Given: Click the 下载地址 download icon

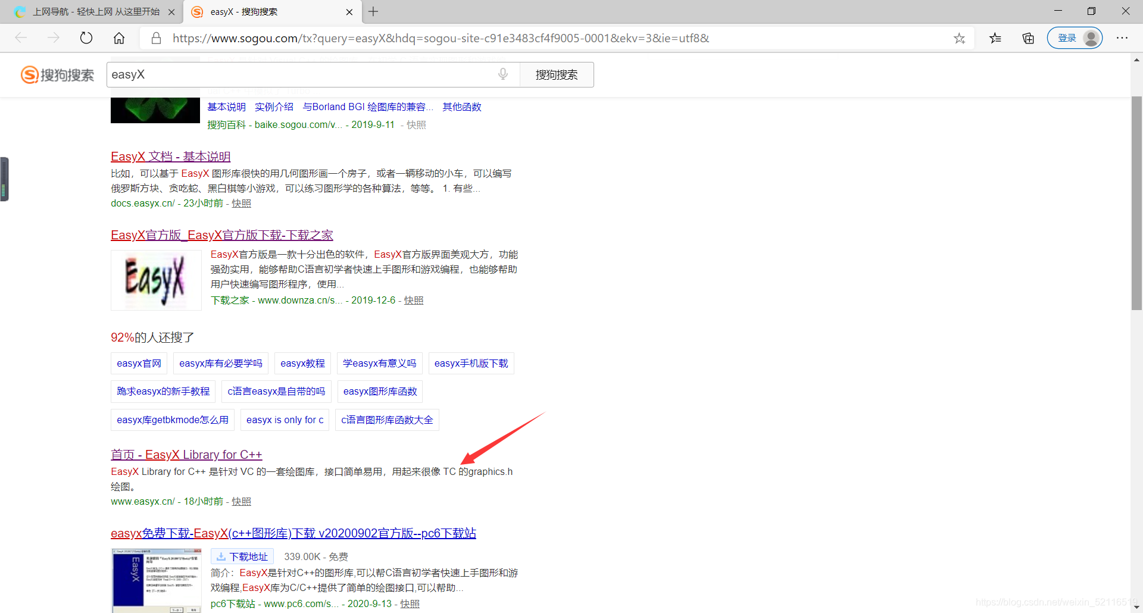Looking at the screenshot, I should [221, 556].
